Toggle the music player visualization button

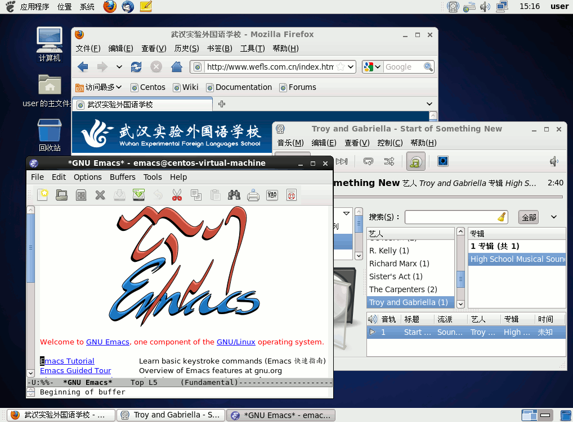443,161
